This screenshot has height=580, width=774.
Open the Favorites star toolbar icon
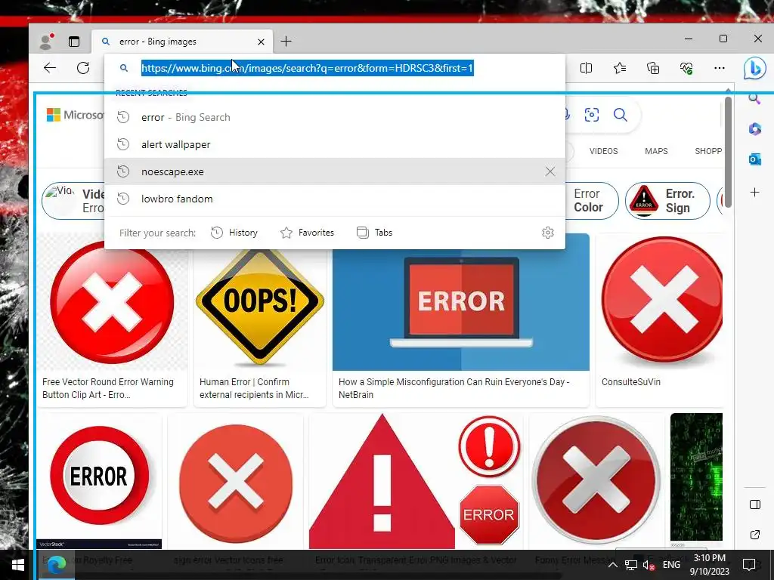pos(620,68)
